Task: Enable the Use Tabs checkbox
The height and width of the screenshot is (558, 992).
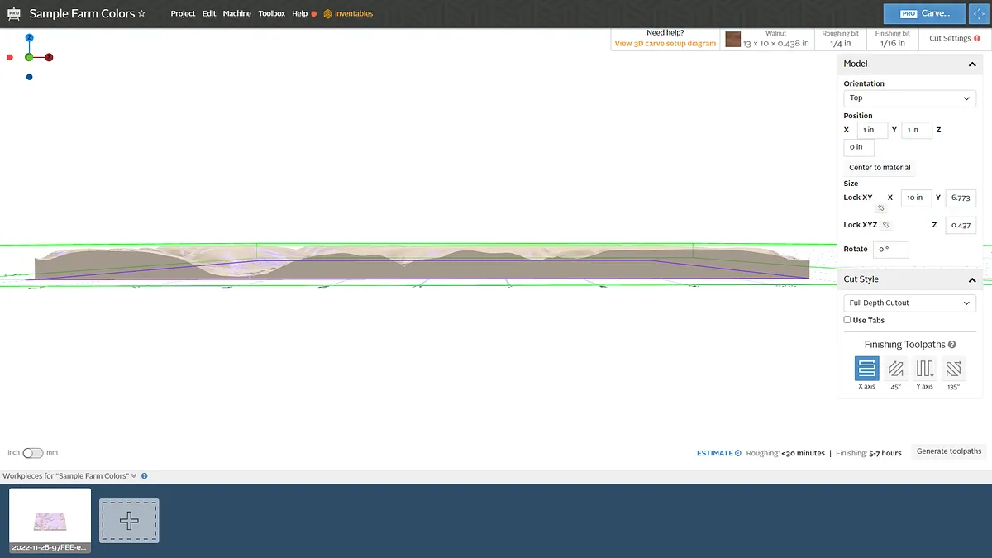Action: pyautogui.click(x=847, y=320)
